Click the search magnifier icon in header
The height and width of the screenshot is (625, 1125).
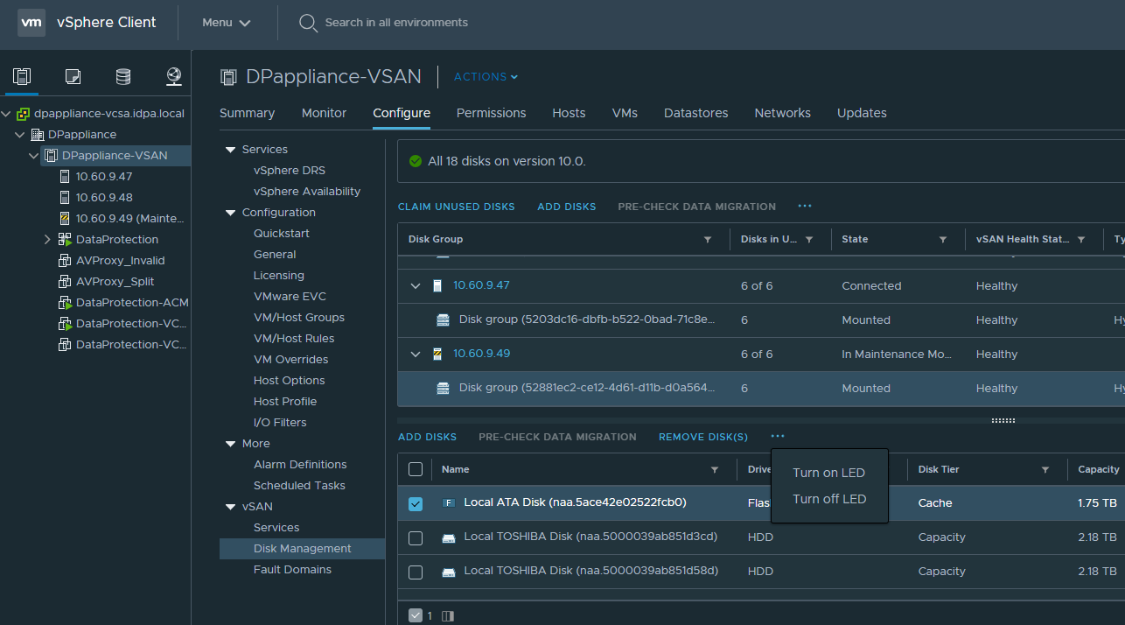308,23
